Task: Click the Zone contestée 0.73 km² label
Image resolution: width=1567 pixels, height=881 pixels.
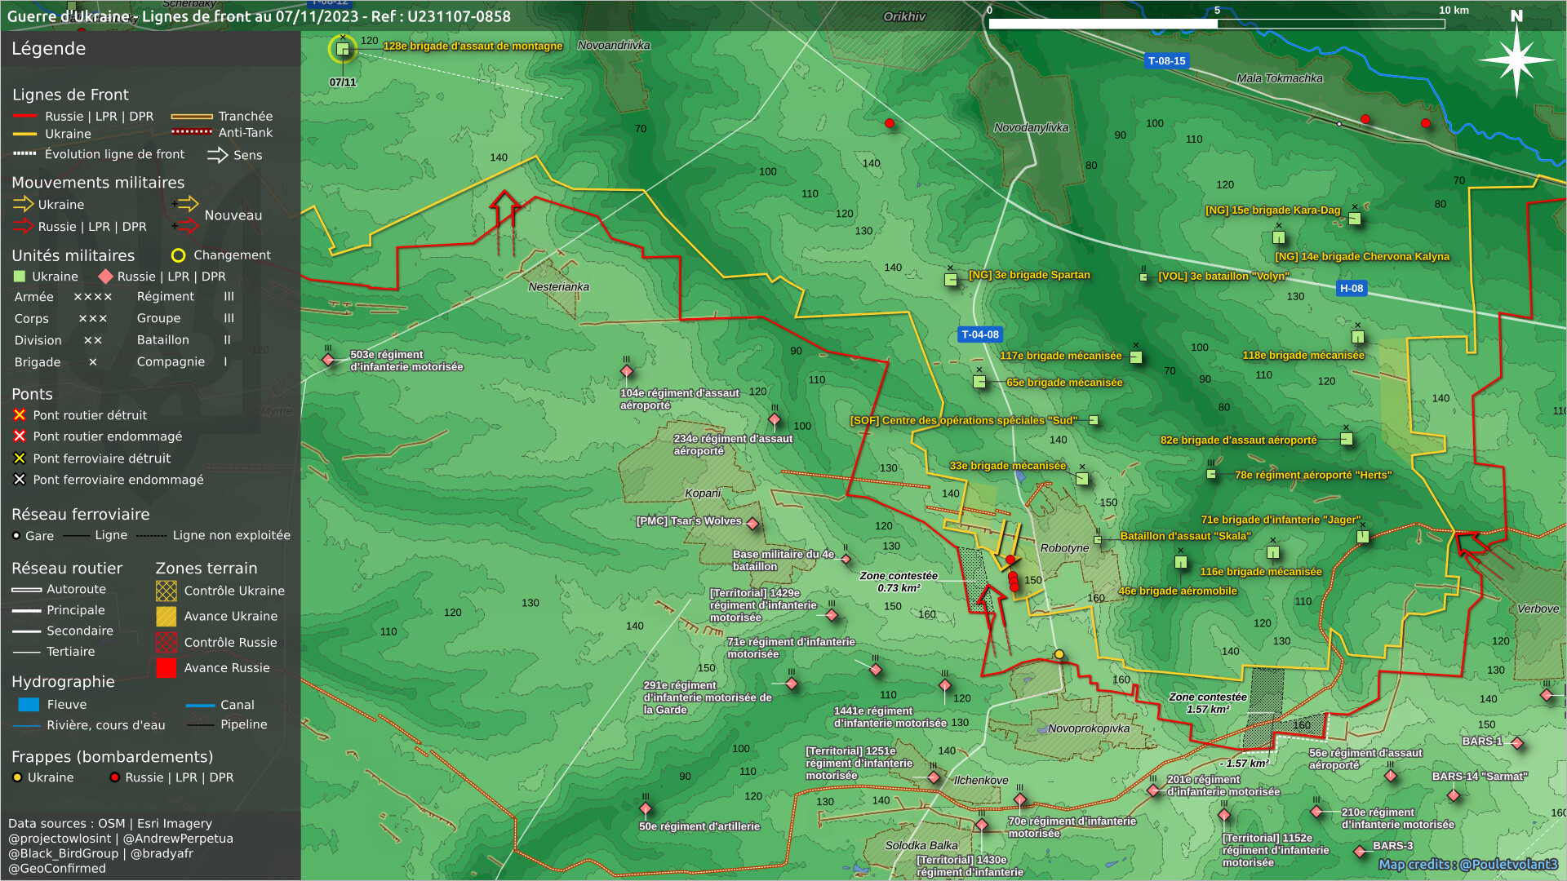Action: coord(898,582)
